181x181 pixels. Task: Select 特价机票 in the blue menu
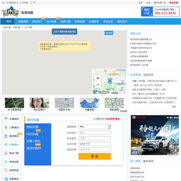(32, 134)
